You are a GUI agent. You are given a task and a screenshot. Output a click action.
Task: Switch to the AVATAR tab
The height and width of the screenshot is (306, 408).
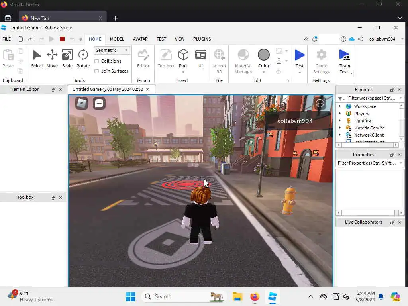(140, 39)
